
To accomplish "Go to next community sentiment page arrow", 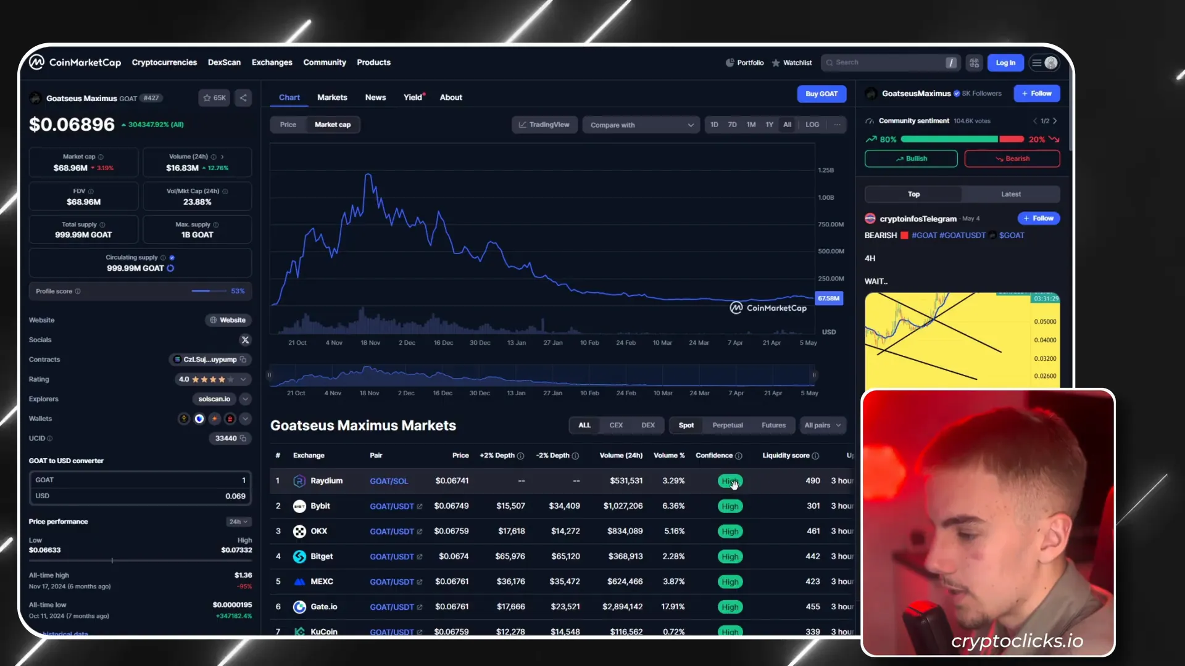I will tap(1055, 121).
